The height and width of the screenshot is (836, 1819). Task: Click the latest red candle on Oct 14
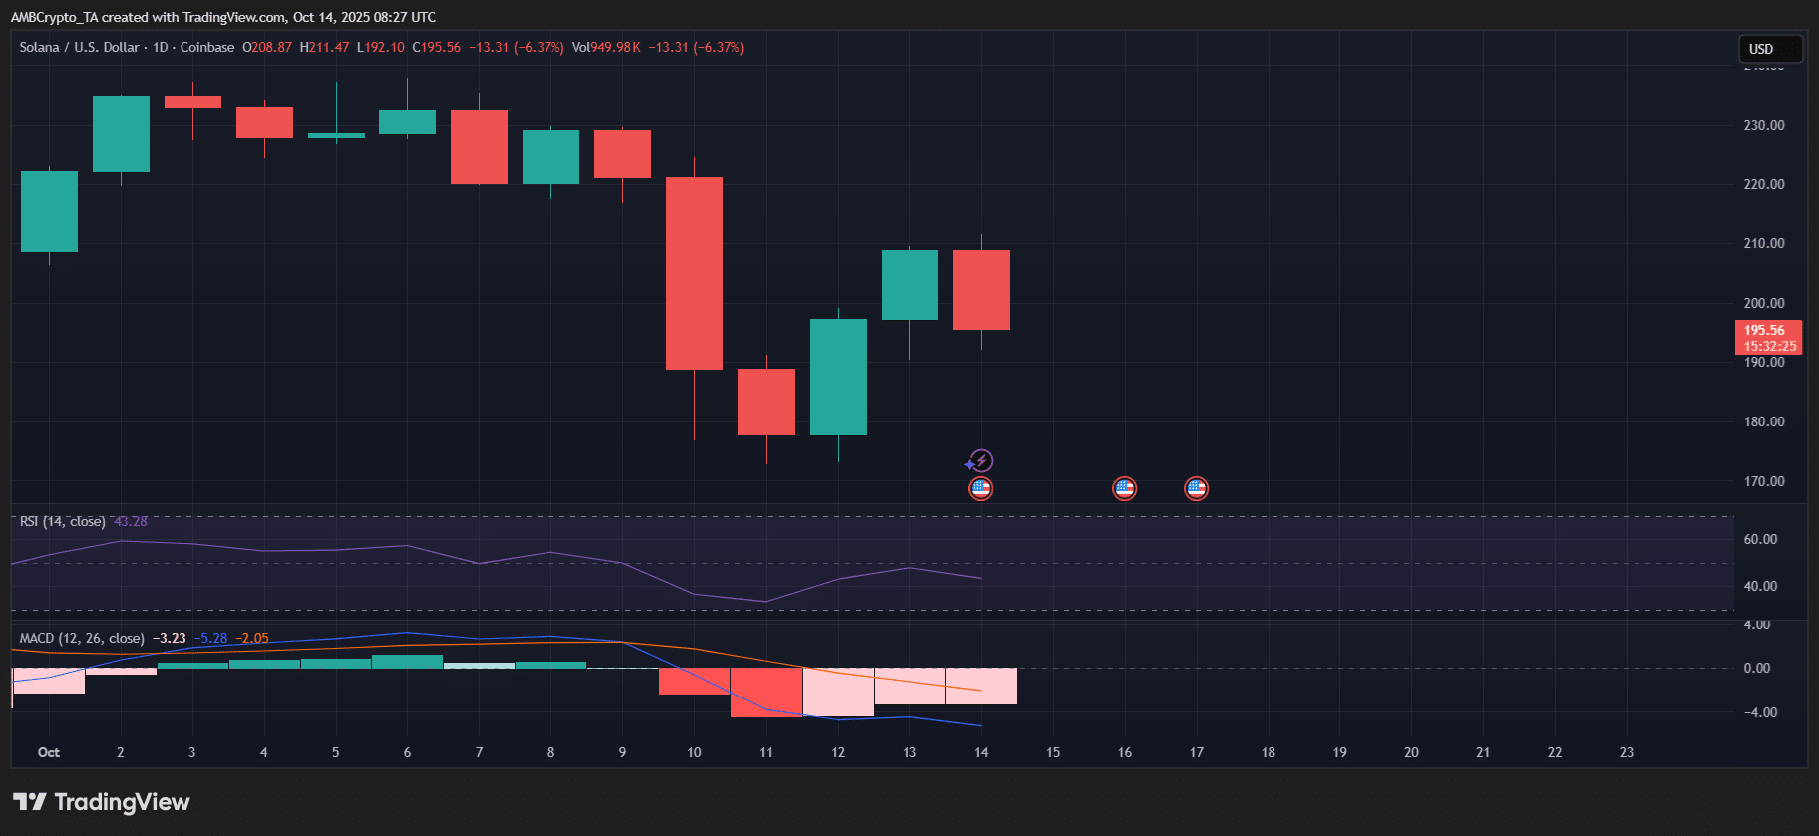(981, 289)
